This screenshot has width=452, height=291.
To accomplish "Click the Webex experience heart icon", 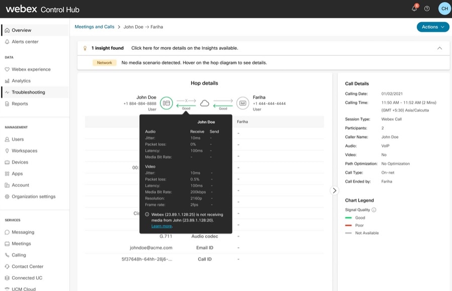I will pos(7,69).
